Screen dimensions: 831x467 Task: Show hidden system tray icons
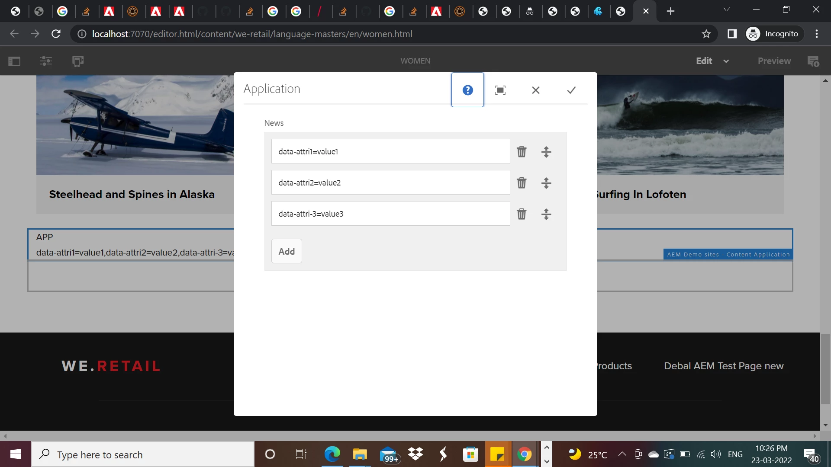[622, 454]
